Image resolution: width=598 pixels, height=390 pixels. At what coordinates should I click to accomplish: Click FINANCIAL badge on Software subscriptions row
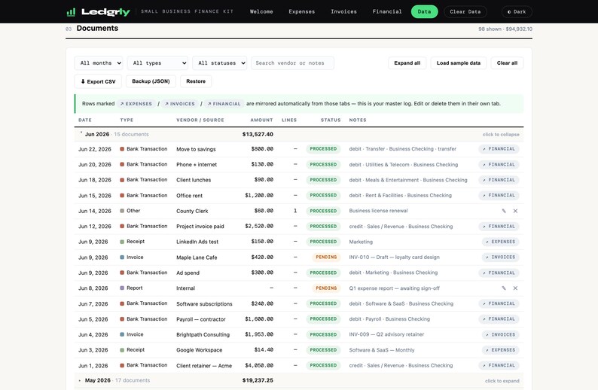[x=499, y=304]
